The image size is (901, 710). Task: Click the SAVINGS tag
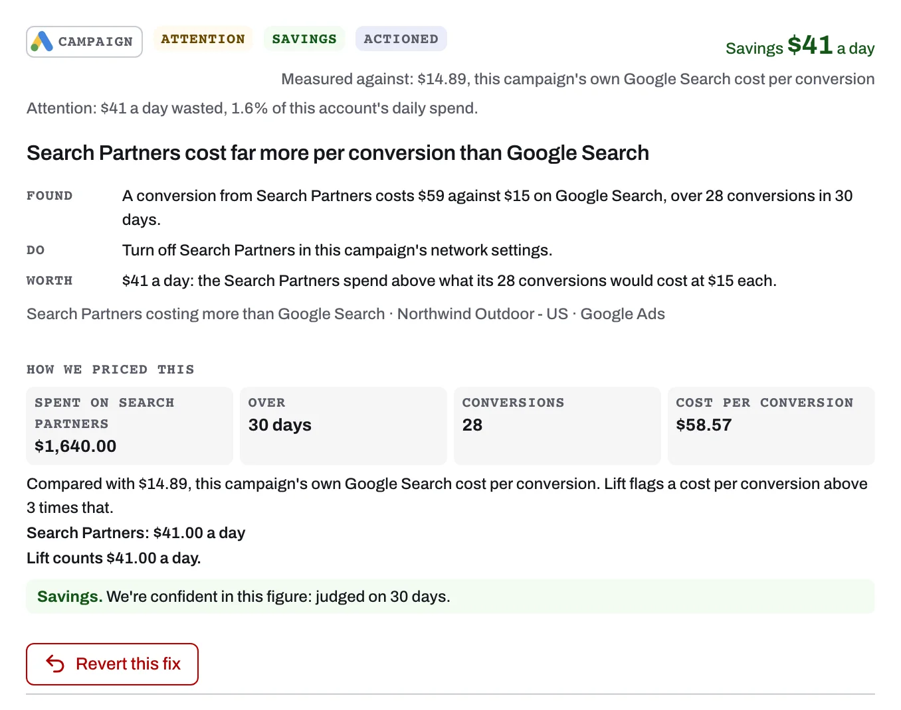tap(304, 39)
